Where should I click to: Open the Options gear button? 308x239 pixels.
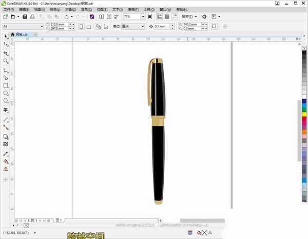point(204,17)
